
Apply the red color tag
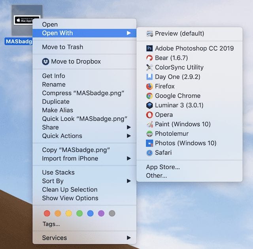[x=47, y=213]
